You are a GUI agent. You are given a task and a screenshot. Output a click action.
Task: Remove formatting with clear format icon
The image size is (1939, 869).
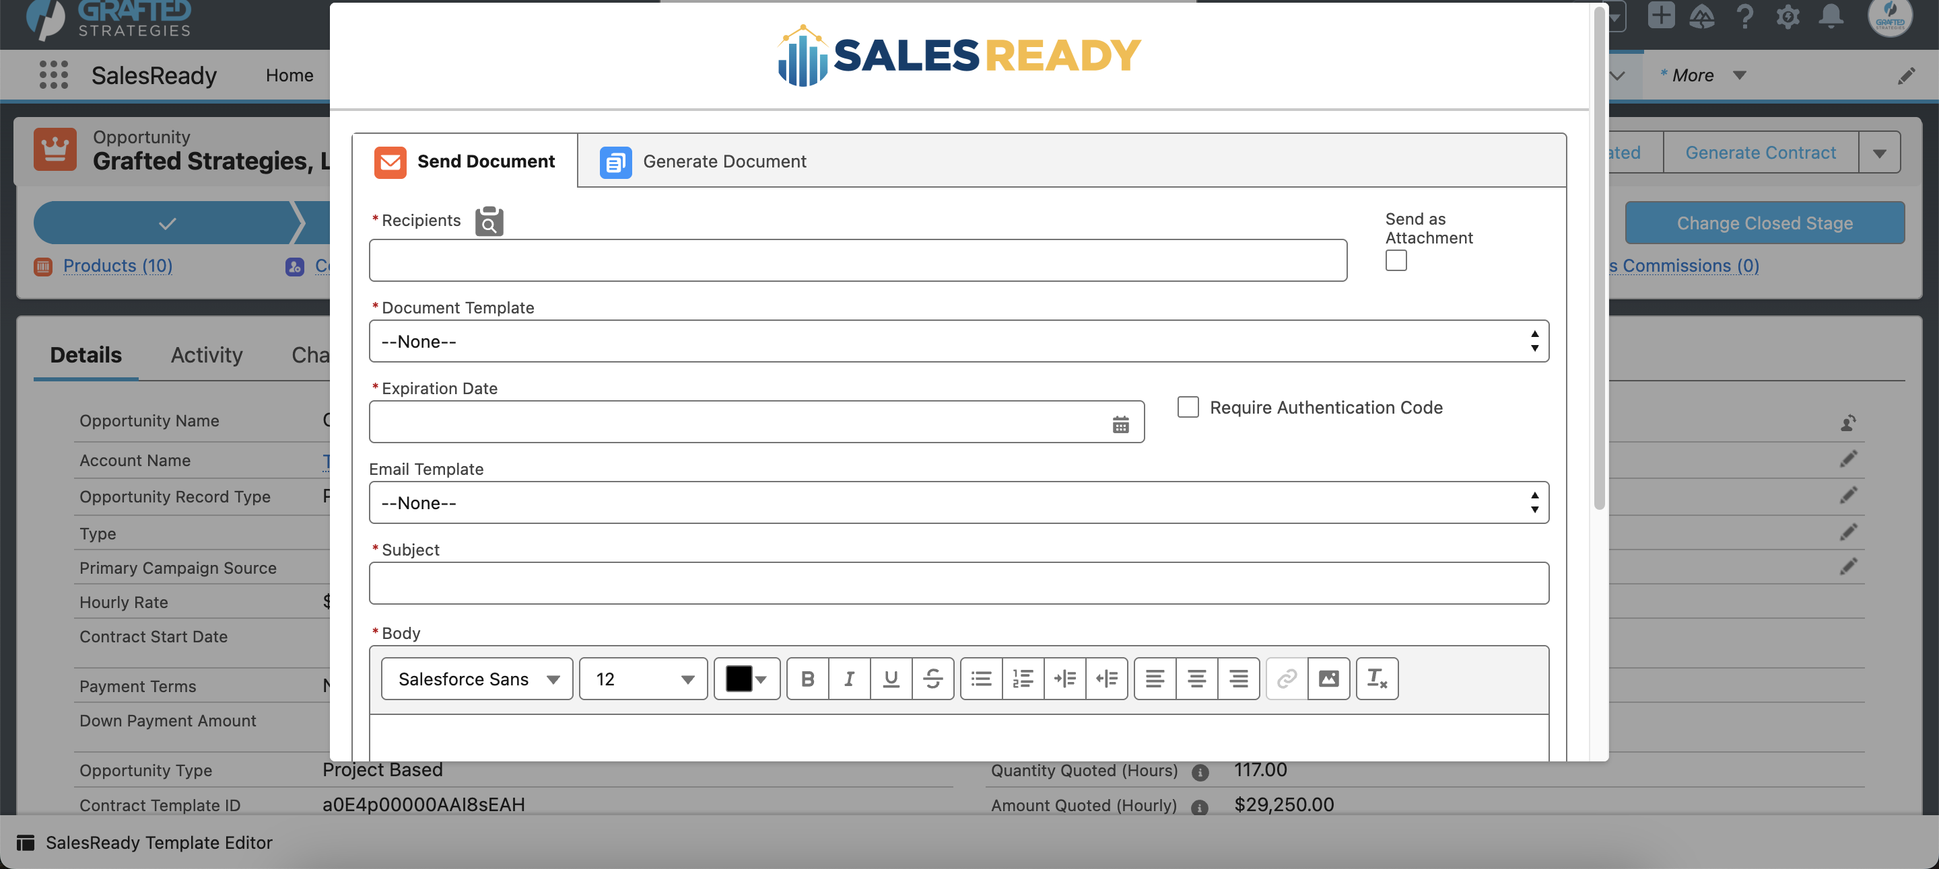(1377, 679)
